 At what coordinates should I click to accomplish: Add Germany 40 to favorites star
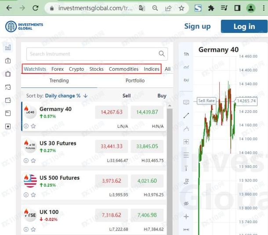point(33,126)
